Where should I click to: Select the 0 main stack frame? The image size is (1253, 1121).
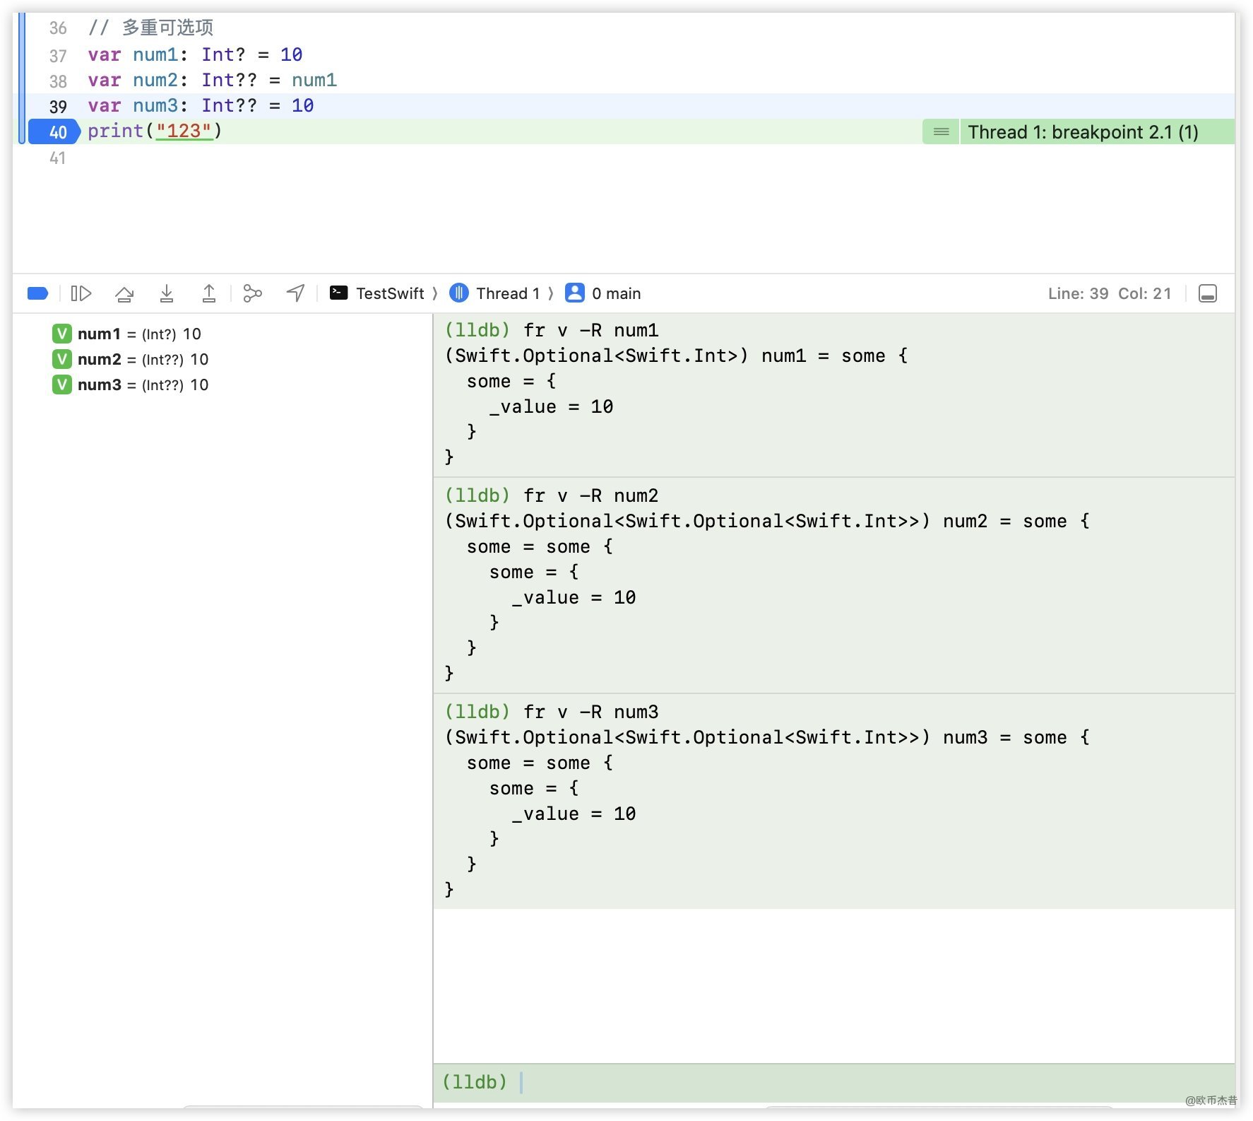coord(604,293)
